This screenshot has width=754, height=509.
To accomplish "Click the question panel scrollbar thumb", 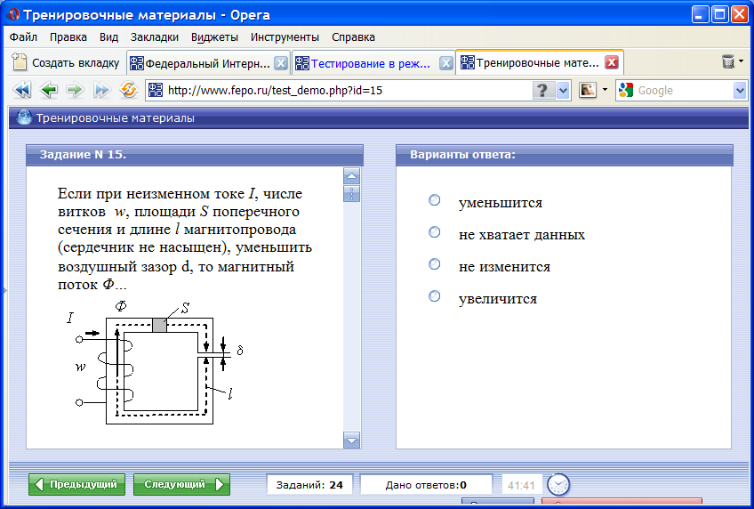I will pyautogui.click(x=351, y=193).
